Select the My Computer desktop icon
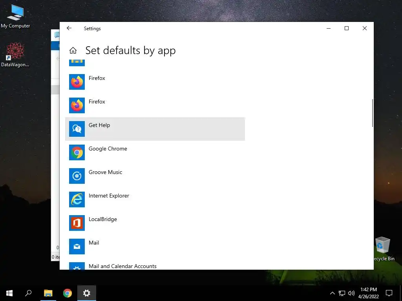The image size is (402, 301). [15, 16]
